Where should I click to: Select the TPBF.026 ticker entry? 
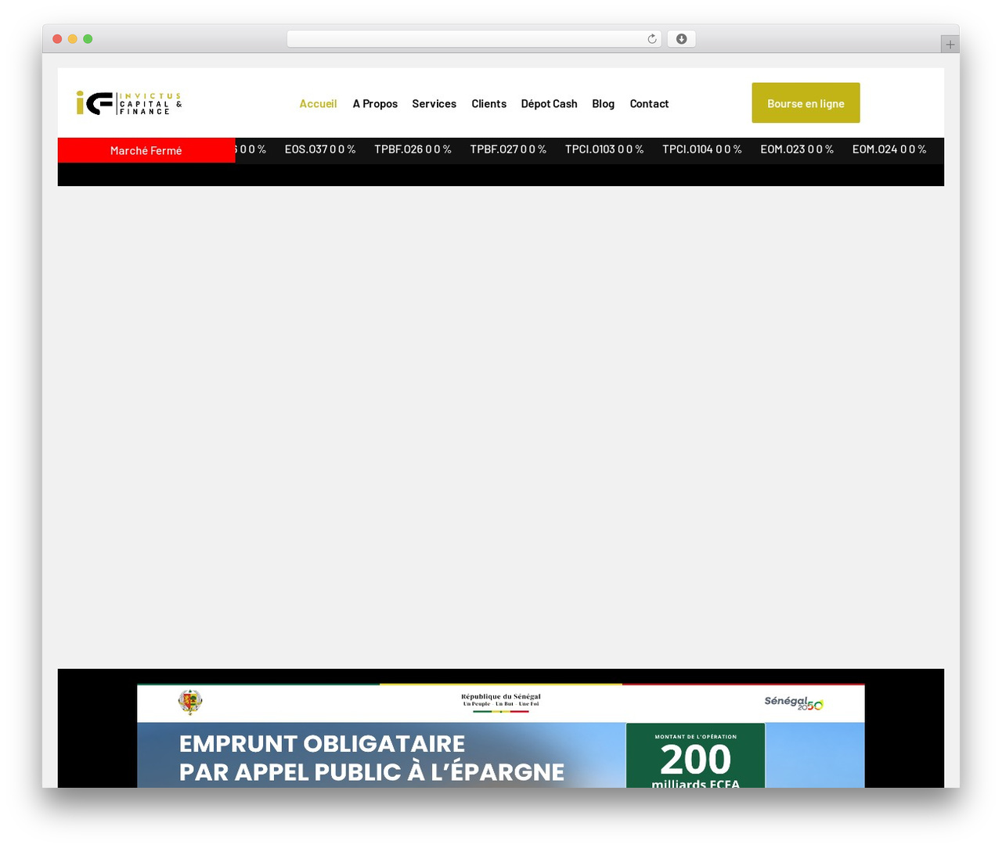click(x=413, y=149)
